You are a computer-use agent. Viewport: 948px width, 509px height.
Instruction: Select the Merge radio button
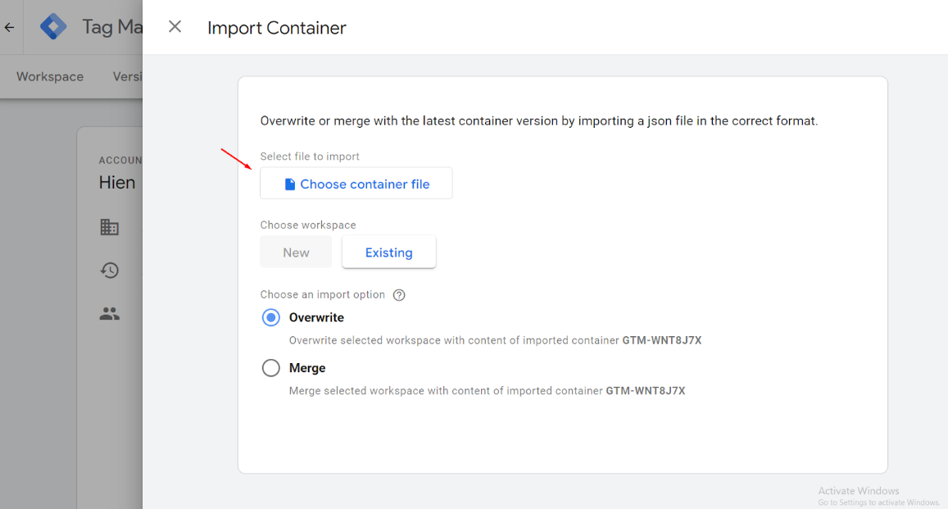(x=271, y=369)
